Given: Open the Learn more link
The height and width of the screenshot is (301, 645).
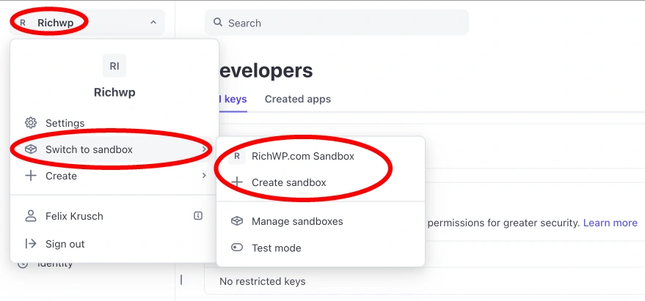Looking at the screenshot, I should [x=610, y=223].
